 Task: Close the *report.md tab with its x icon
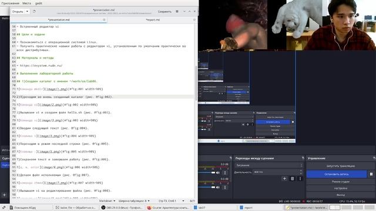pos(194,20)
